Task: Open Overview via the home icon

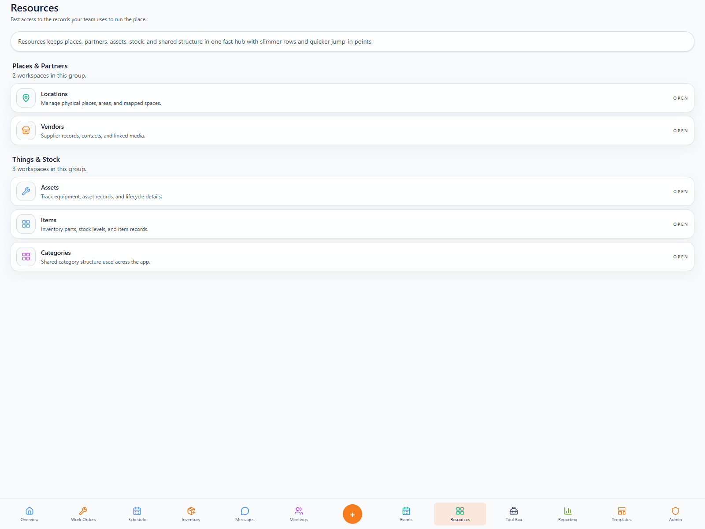Action: (29, 510)
